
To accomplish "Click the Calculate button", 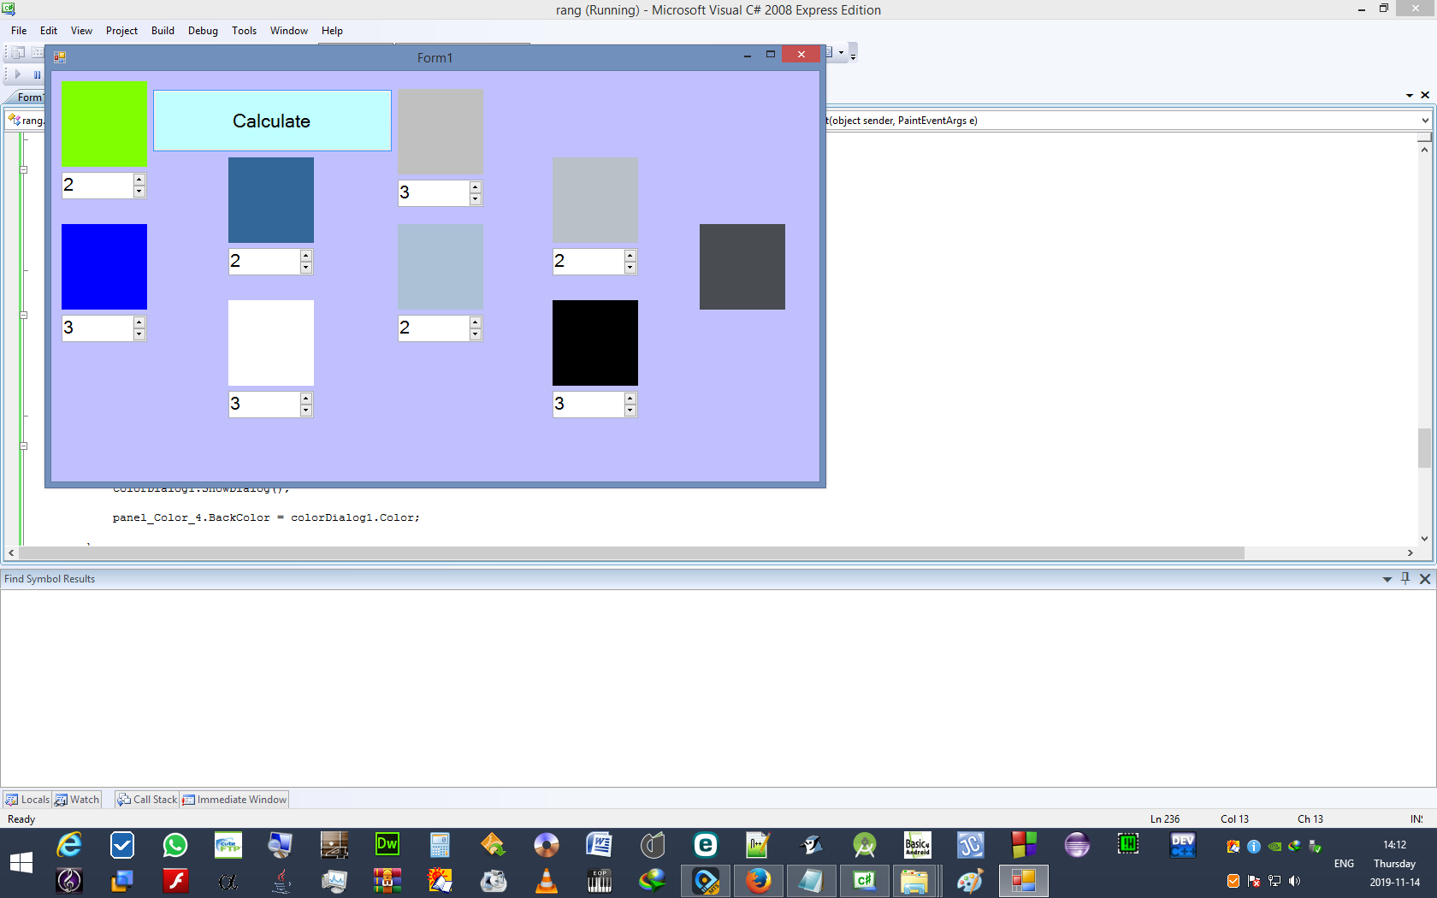I will click(272, 121).
